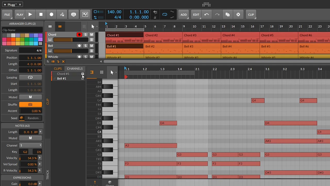Screen dimensions: 330x186
Task: Pick the striped no-color swatch
Action: [40, 43]
